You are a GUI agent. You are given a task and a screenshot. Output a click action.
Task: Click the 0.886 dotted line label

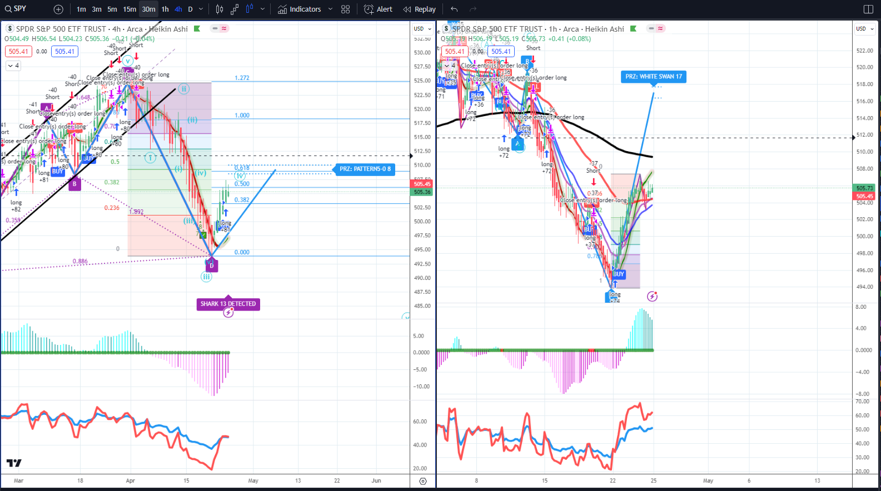(80, 261)
